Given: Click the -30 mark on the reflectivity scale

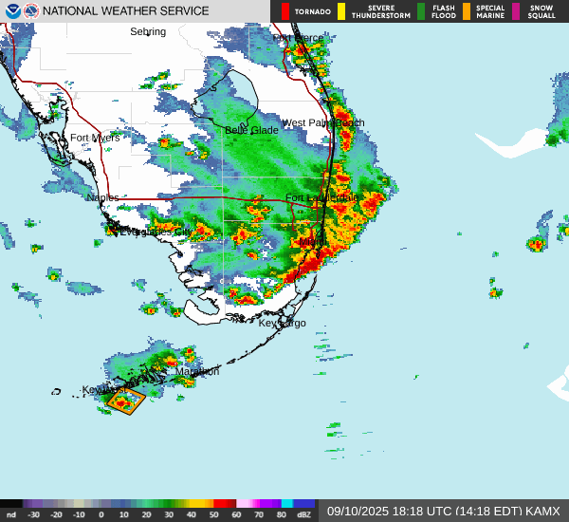Looking at the screenshot, I should [x=34, y=514].
